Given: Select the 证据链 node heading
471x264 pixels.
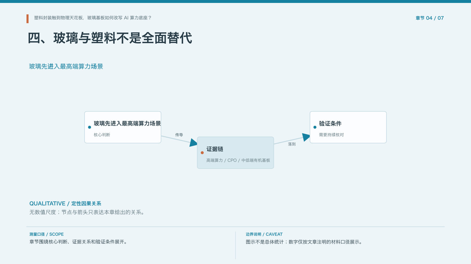Looking at the screenshot, I should tap(215, 149).
